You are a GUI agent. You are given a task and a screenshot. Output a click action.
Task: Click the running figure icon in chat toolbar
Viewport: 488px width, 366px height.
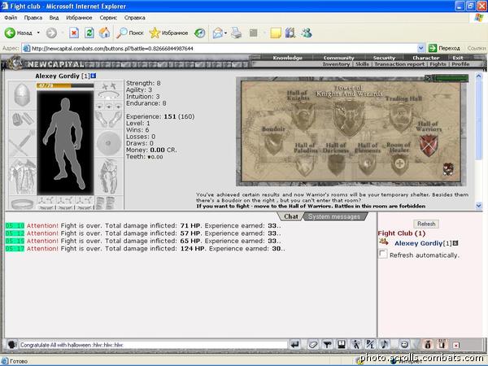pyautogui.click(x=355, y=345)
